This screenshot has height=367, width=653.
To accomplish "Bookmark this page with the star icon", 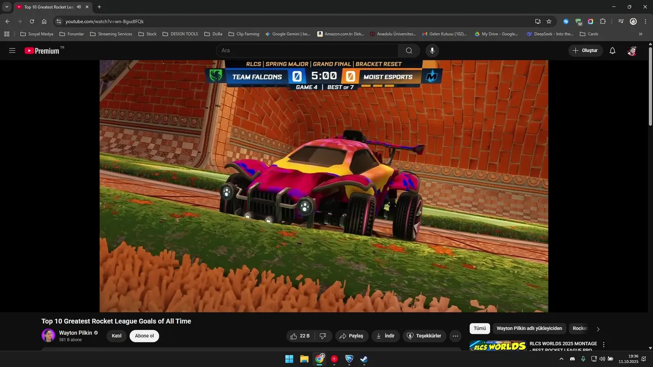I will pos(549,21).
